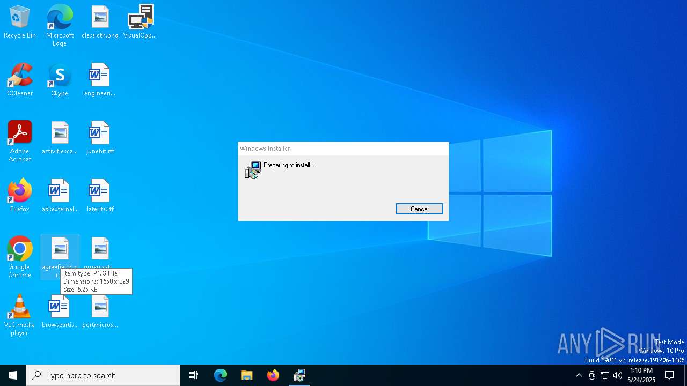Select the Google Chrome desktop shortcut

click(20, 257)
